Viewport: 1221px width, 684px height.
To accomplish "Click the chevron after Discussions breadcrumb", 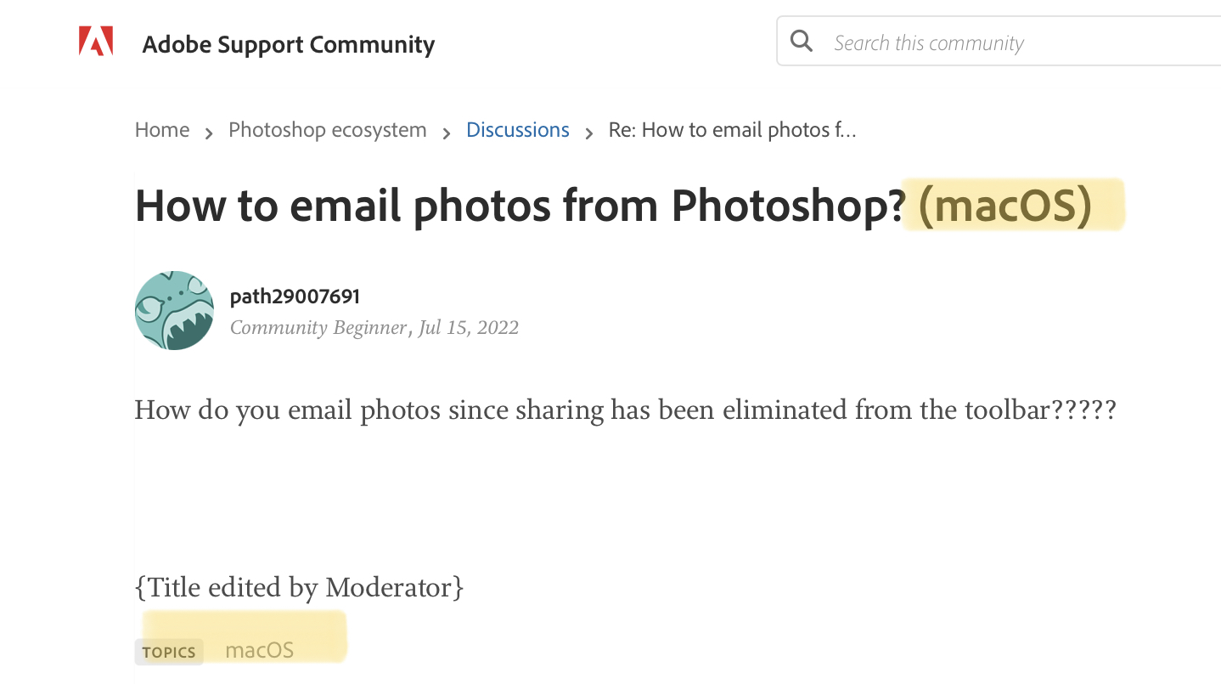I will (588, 133).
